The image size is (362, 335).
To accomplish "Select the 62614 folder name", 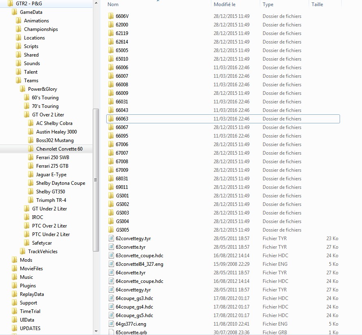I will pos(122,42).
